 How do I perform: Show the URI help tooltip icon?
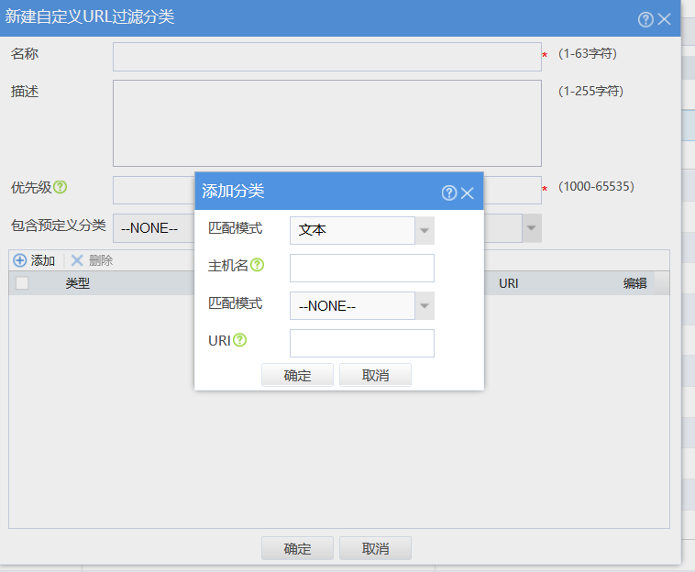[240, 340]
